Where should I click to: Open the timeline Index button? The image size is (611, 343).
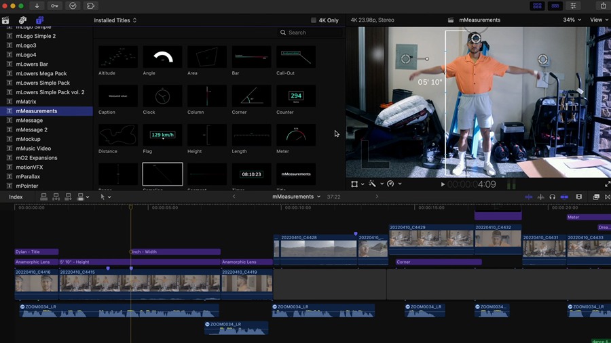16,197
